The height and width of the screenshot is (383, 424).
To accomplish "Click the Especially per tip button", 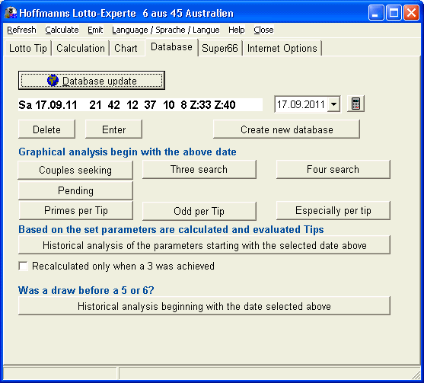I will coord(333,210).
